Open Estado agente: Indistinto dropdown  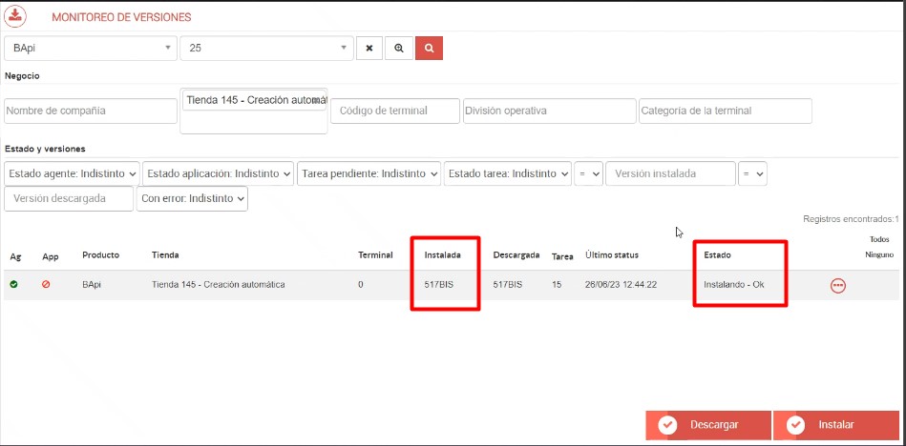point(73,173)
